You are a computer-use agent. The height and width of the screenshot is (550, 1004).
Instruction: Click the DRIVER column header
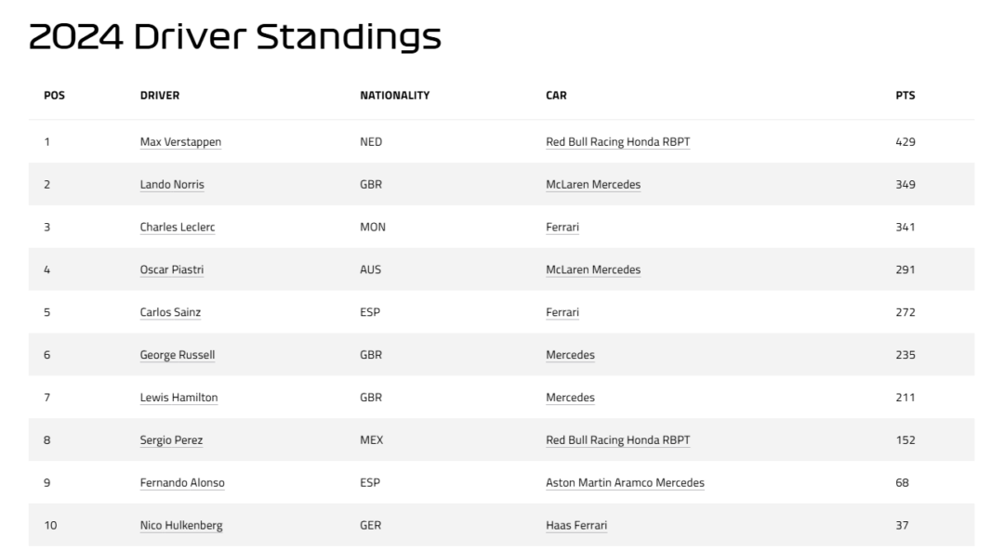(x=160, y=95)
